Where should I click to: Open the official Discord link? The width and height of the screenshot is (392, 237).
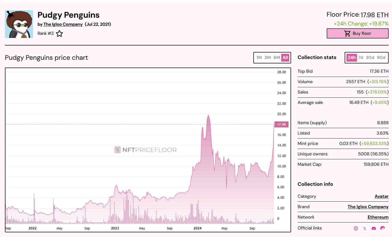tap(374, 228)
